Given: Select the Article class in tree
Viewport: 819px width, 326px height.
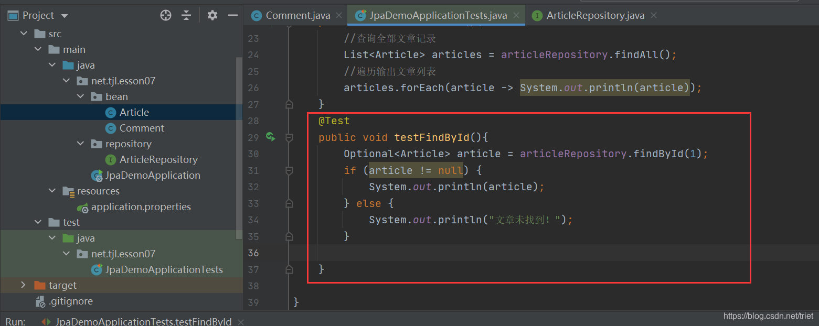Looking at the screenshot, I should pos(134,112).
